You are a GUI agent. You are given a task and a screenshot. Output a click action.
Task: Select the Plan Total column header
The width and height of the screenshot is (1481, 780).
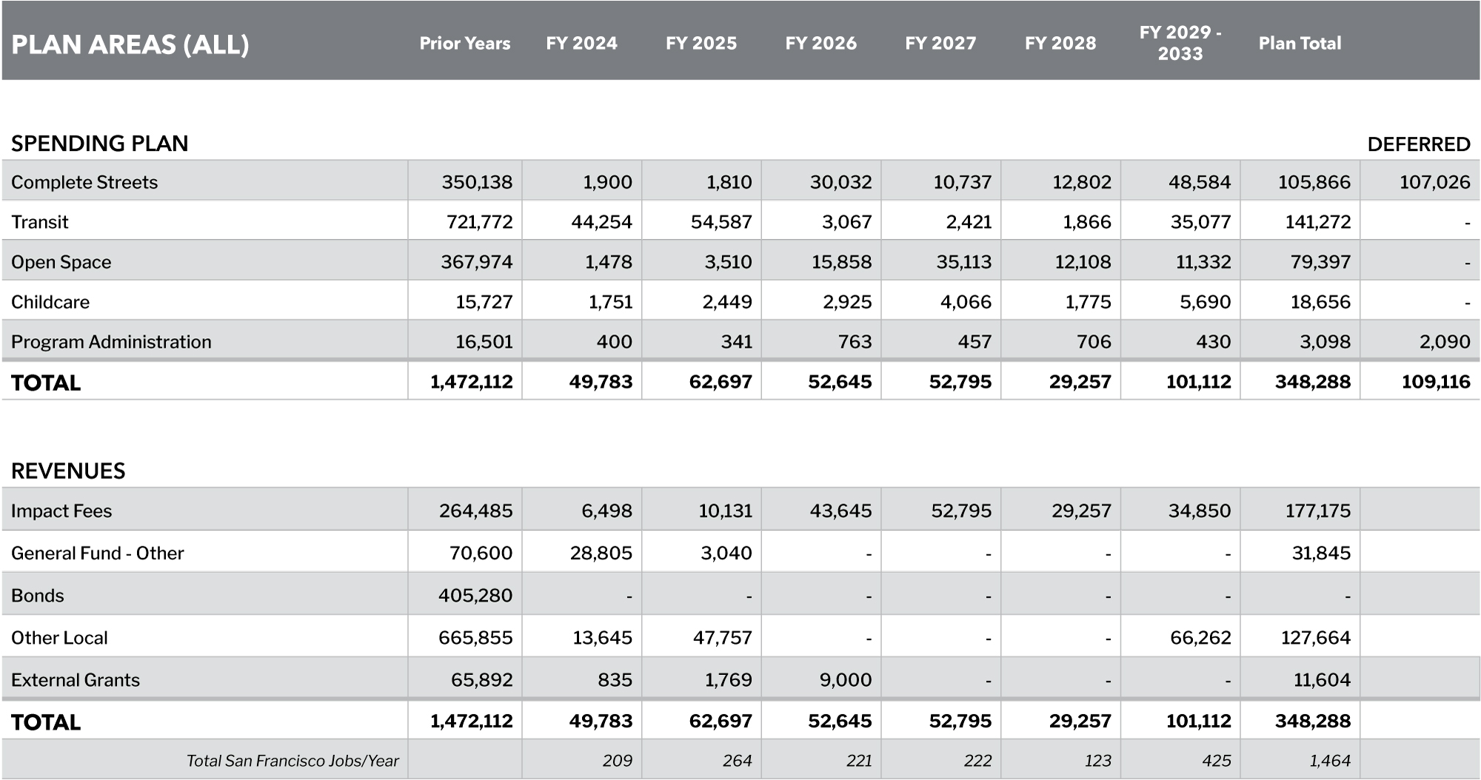pyautogui.click(x=1300, y=43)
